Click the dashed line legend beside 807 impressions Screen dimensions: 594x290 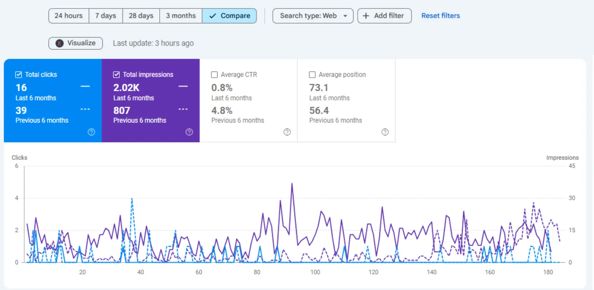tap(183, 109)
